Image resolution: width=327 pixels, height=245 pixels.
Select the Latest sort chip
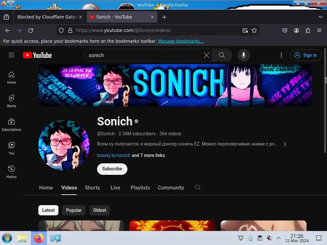coord(49,210)
